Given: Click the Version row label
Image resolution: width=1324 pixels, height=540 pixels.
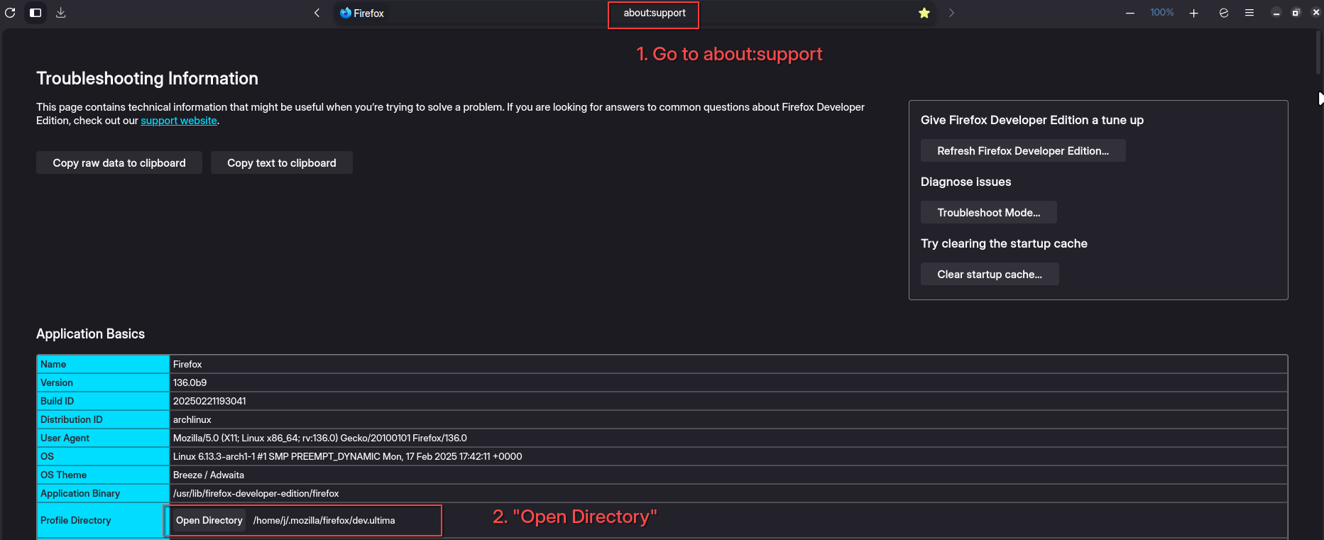Looking at the screenshot, I should (57, 382).
